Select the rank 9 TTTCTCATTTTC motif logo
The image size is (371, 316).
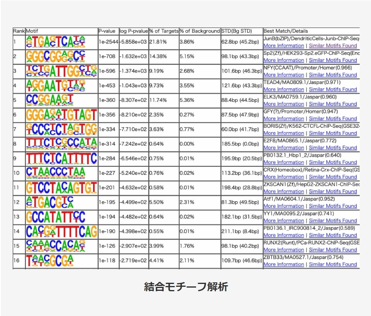click(x=62, y=159)
